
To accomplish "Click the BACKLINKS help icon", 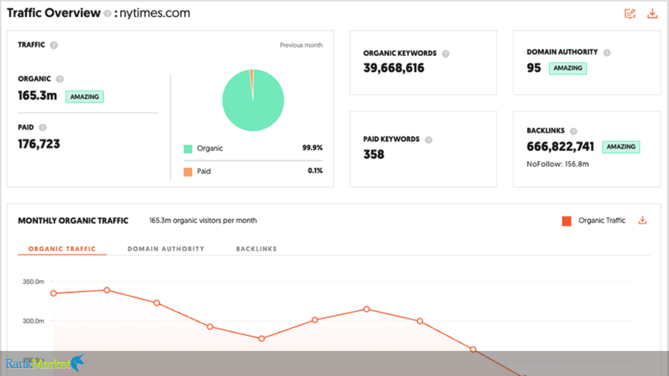I will click(x=573, y=132).
